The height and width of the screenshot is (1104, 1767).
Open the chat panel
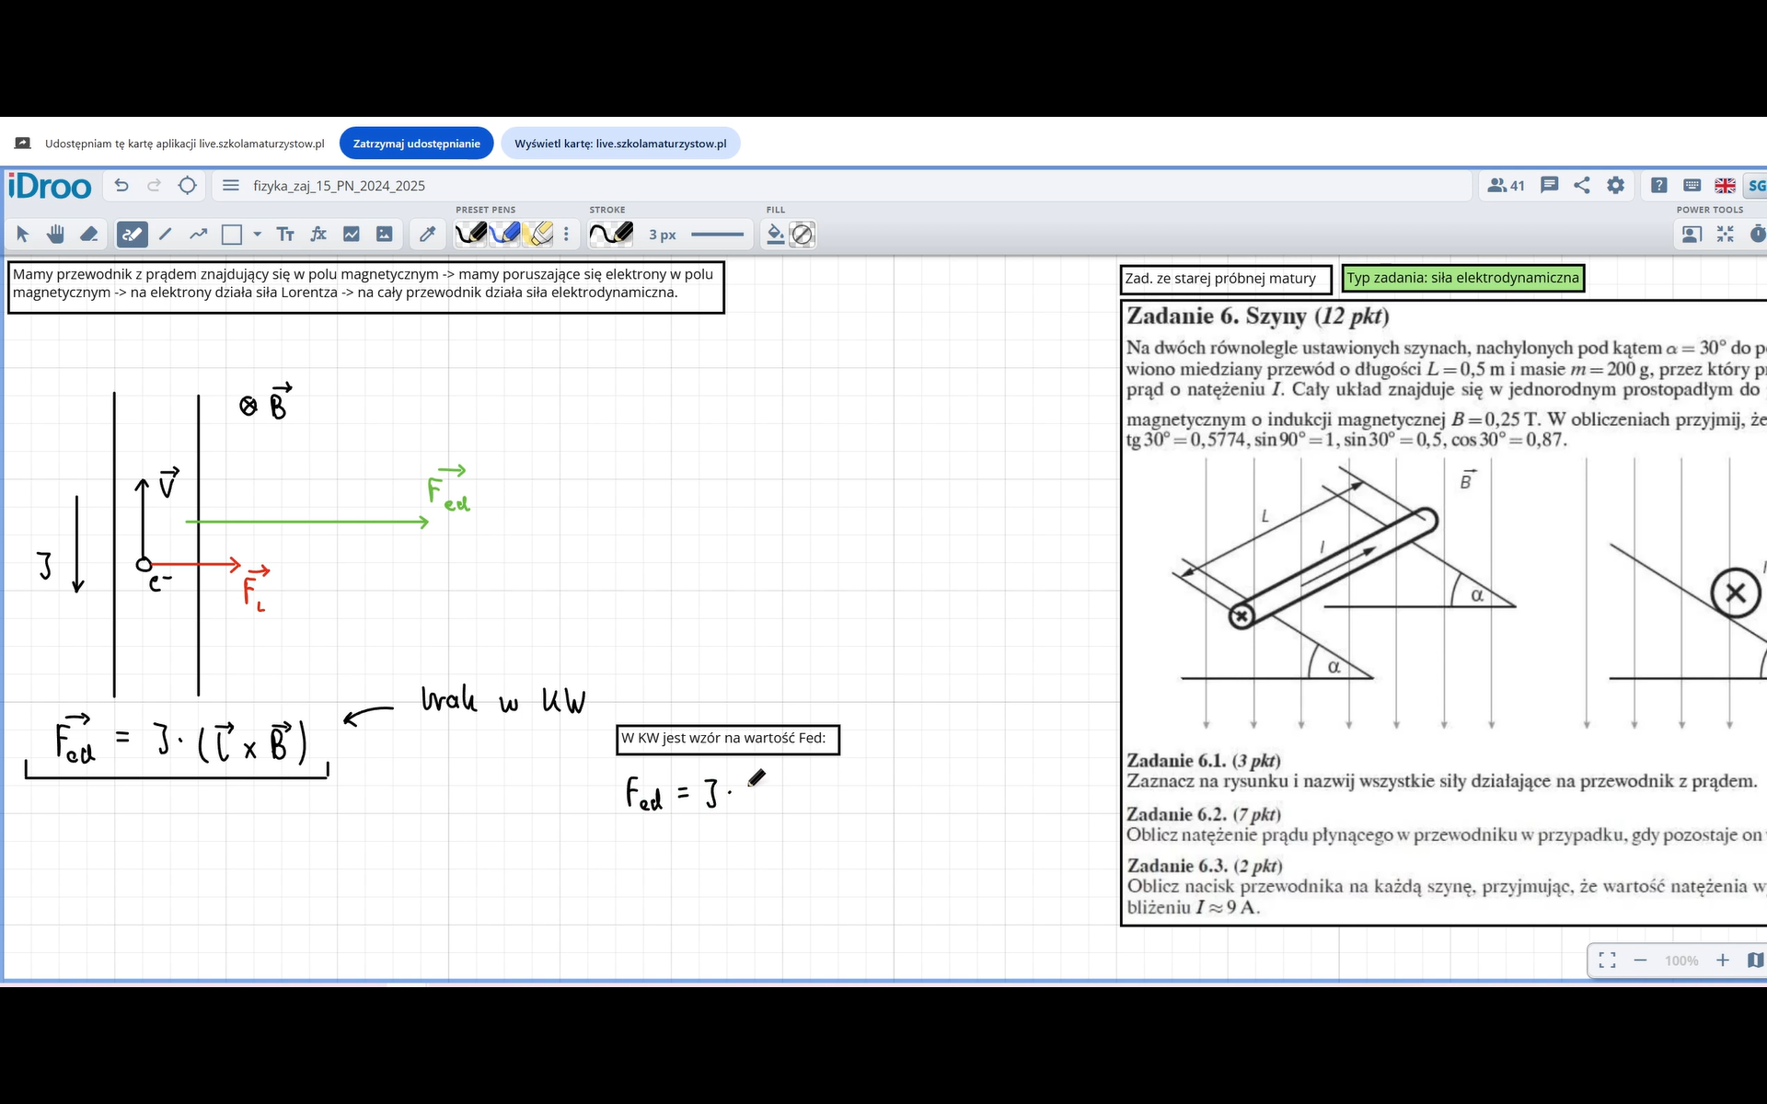pyautogui.click(x=1550, y=186)
